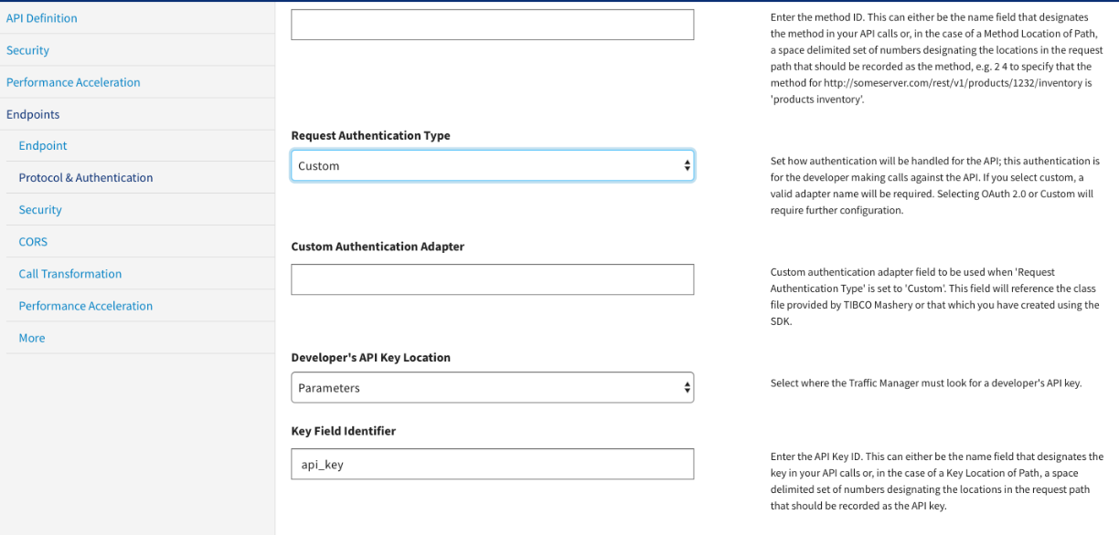Click the Key Field Identifier label
The height and width of the screenshot is (535, 1119).
tap(343, 431)
